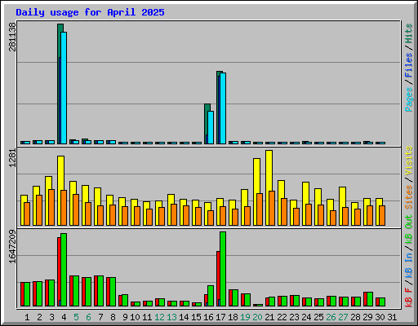Click the red kB F bar for day 8

tap(108, 292)
